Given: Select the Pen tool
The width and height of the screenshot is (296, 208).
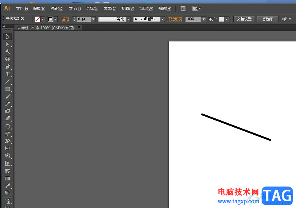Looking at the screenshot, I should tap(8, 67).
